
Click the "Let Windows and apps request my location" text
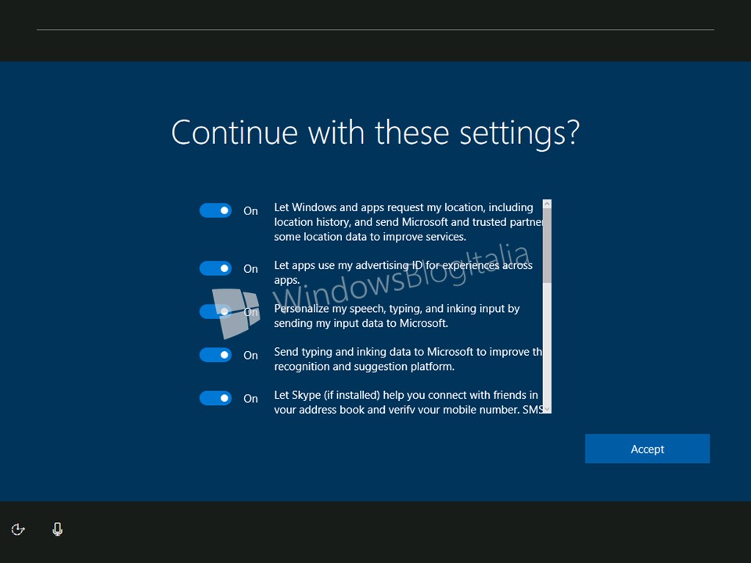tap(408, 222)
